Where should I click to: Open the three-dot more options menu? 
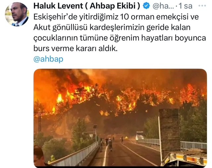point(202,6)
